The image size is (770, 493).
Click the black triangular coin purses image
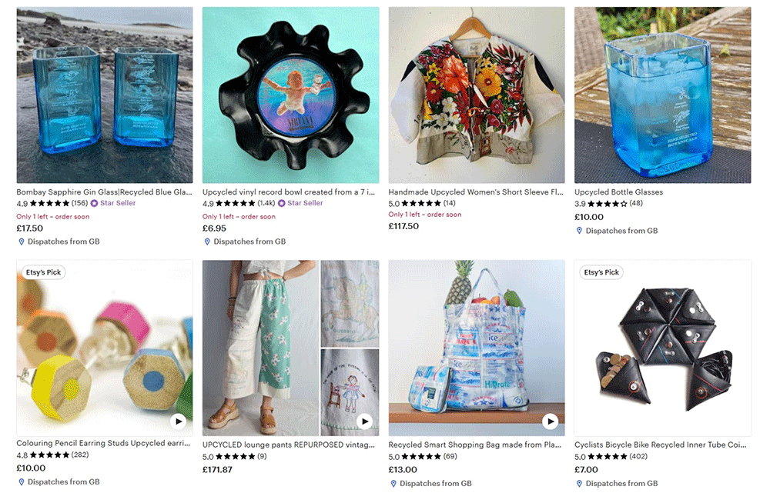tap(662, 348)
